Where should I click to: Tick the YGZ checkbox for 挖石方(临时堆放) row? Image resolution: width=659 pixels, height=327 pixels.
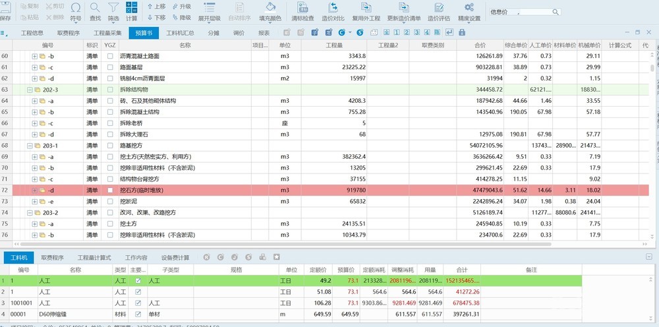click(110, 191)
